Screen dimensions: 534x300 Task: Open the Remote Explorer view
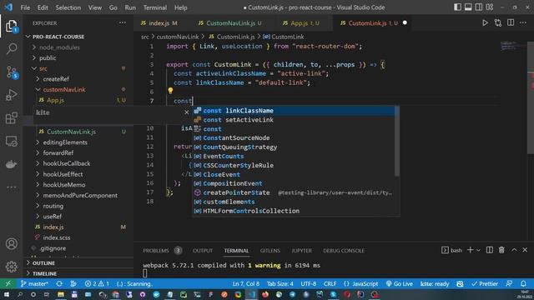coord(12,141)
